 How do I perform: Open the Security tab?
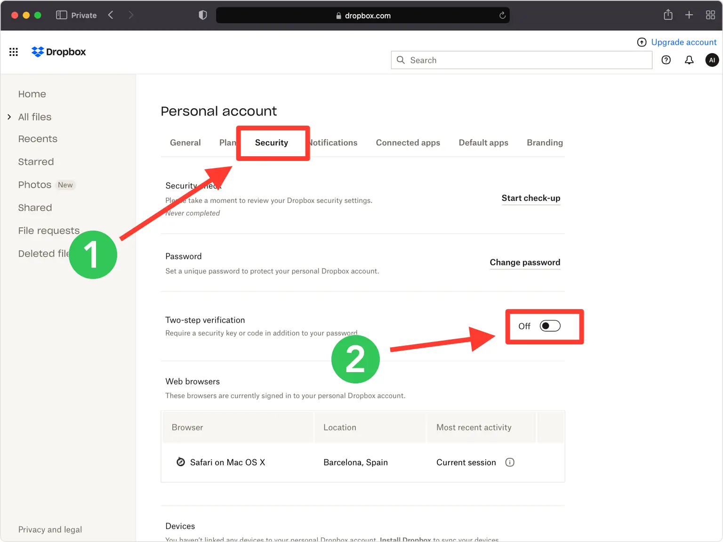[272, 143]
